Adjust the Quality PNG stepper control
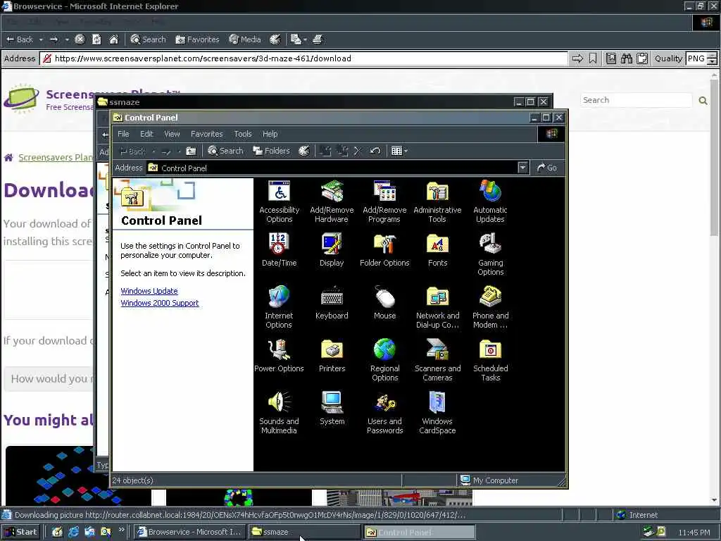This screenshot has height=541, width=721. 713,58
